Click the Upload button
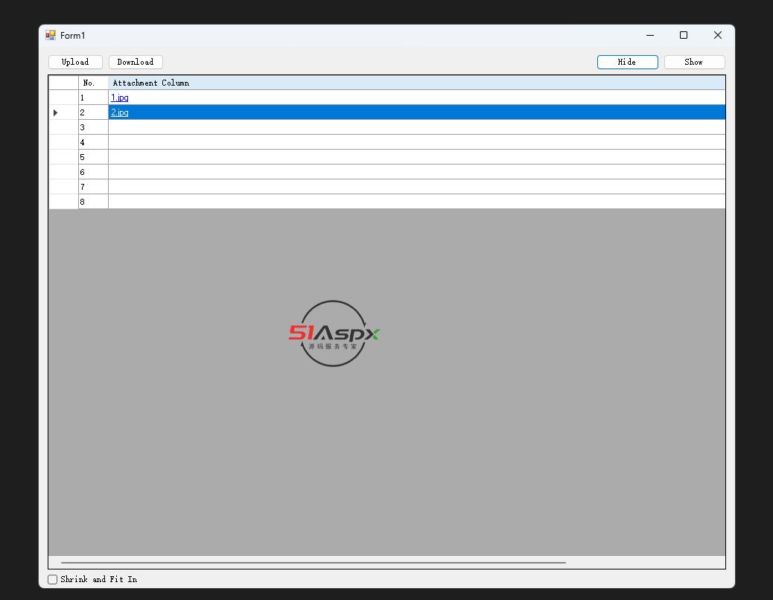Image resolution: width=773 pixels, height=600 pixels. (75, 62)
